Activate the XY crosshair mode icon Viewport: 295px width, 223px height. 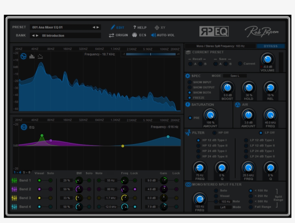tap(157, 27)
